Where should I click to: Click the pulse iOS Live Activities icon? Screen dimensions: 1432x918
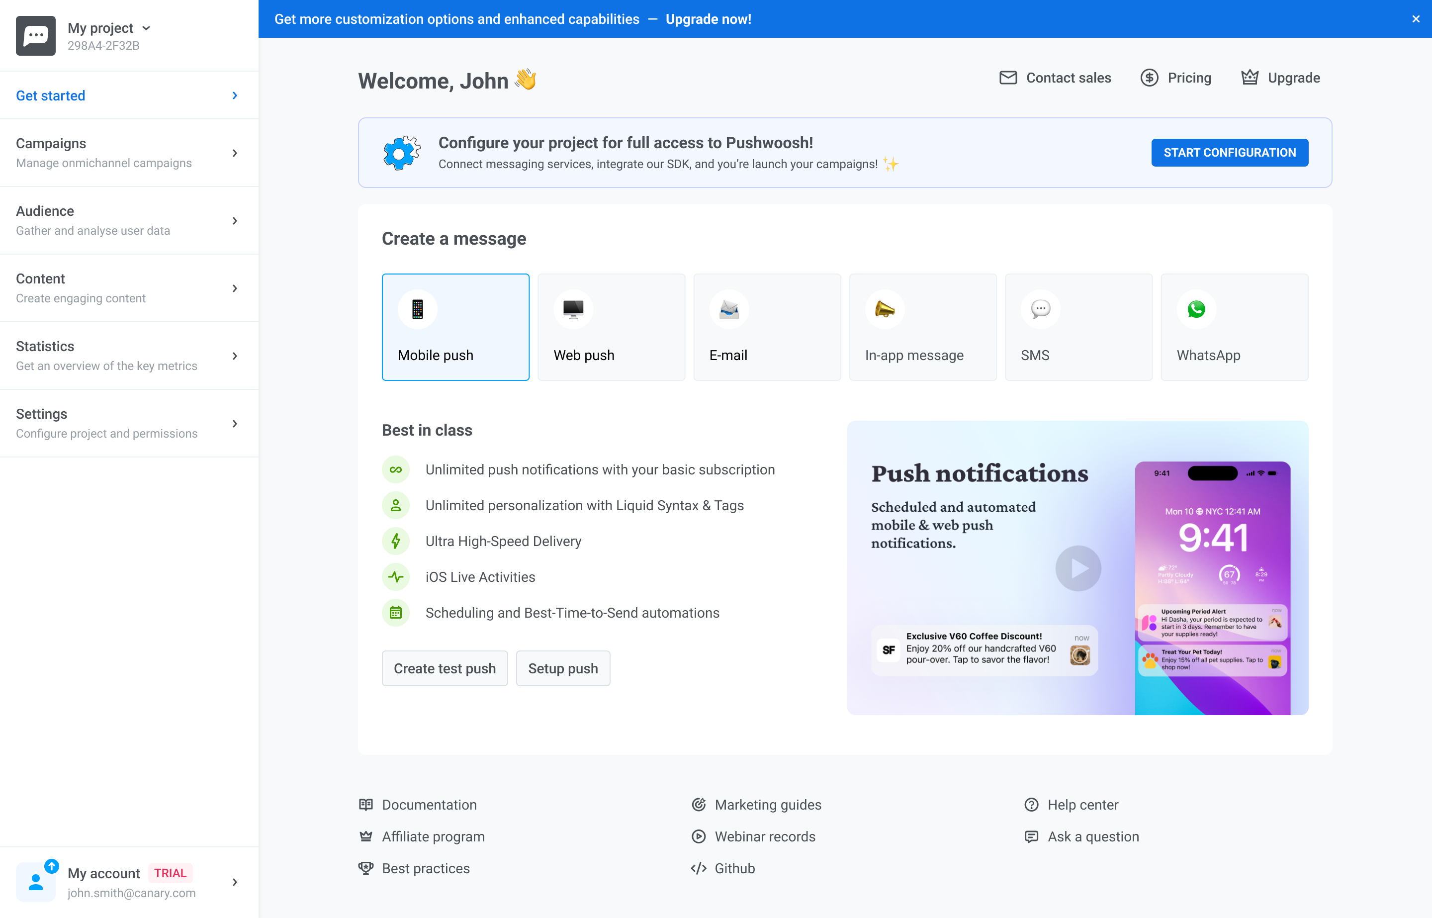(x=396, y=577)
